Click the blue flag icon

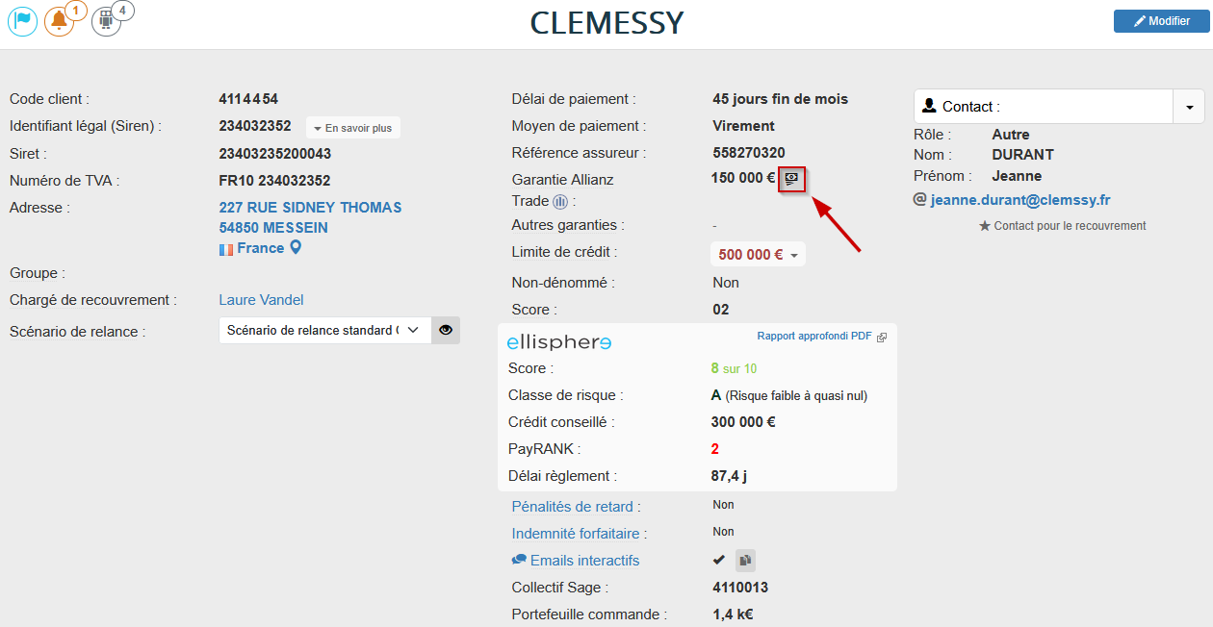pyautogui.click(x=23, y=21)
